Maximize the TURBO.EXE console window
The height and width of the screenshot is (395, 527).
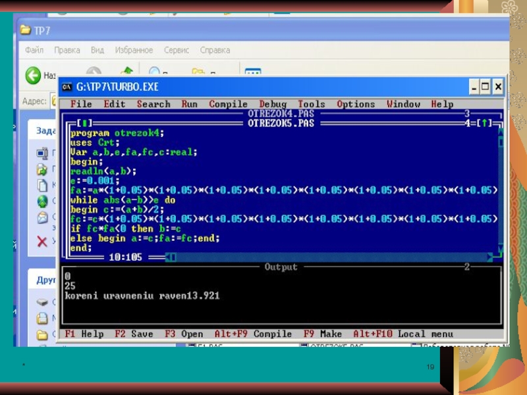485,87
